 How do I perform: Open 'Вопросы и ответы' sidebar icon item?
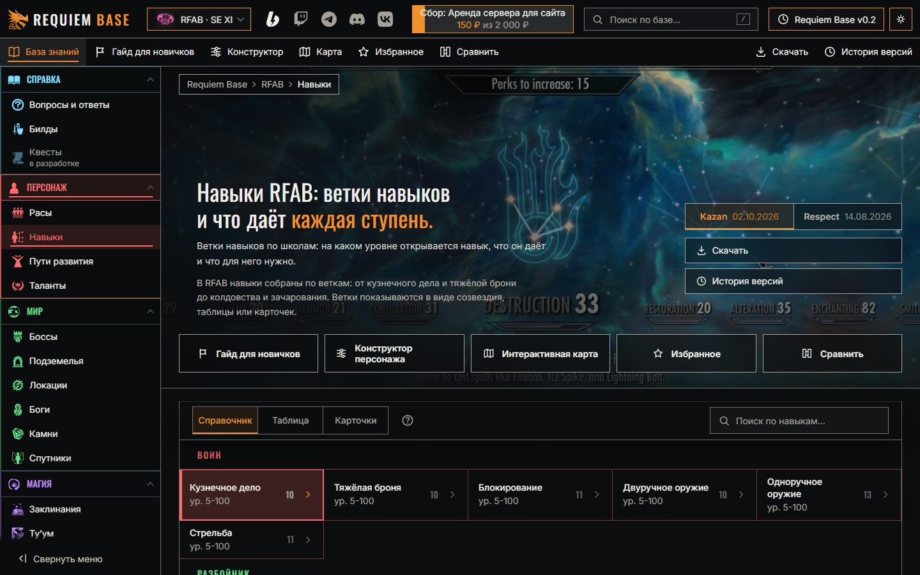80,105
